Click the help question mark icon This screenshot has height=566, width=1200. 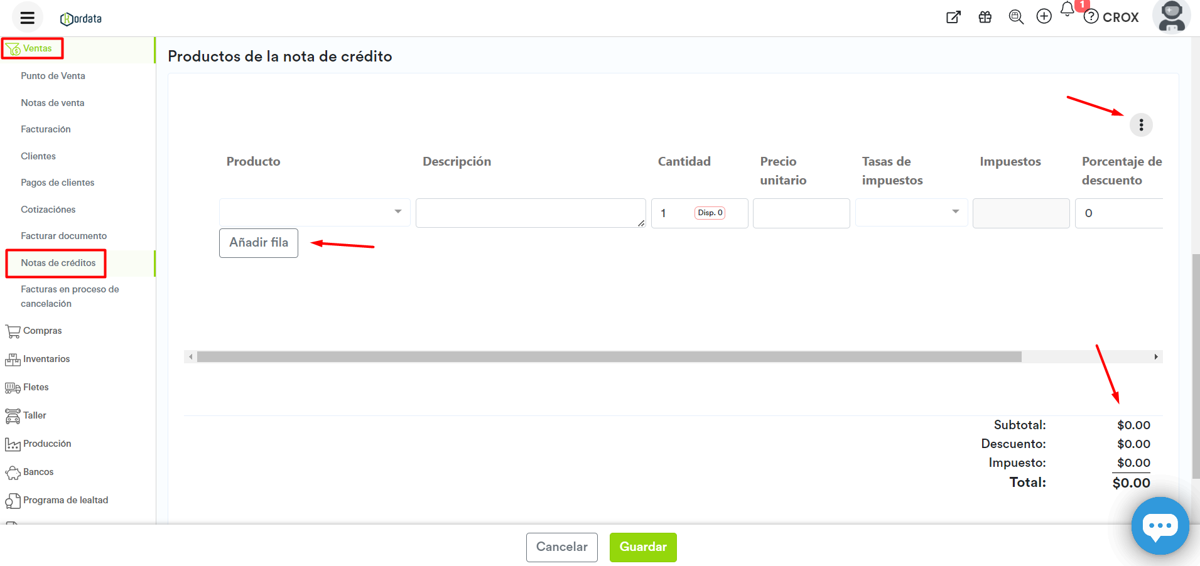1091,17
